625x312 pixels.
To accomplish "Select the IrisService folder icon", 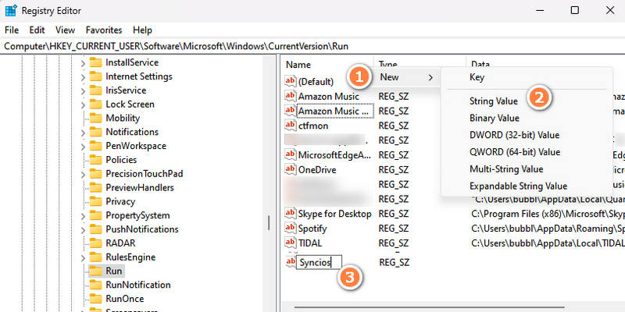I will [95, 90].
